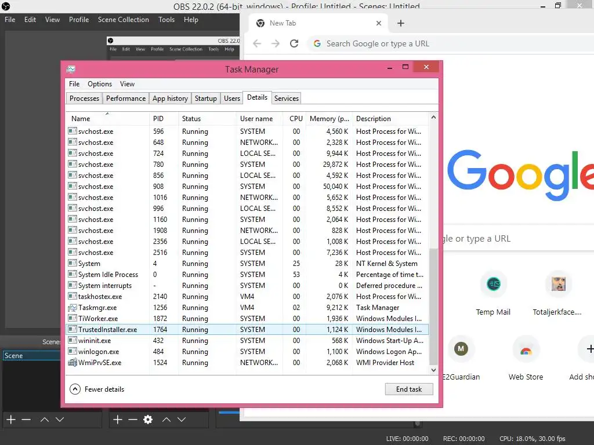
Task: Focus the Chrome address bar
Action: point(451,43)
